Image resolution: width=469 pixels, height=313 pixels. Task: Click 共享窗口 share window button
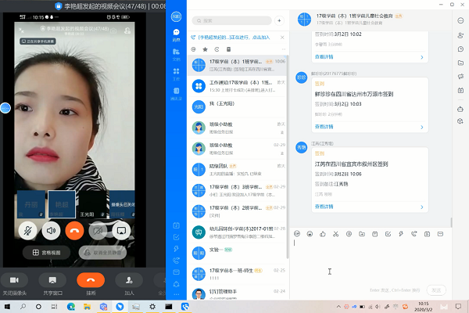(x=52, y=285)
